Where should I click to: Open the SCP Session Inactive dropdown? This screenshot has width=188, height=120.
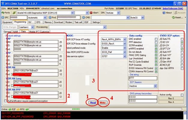[155, 86]
